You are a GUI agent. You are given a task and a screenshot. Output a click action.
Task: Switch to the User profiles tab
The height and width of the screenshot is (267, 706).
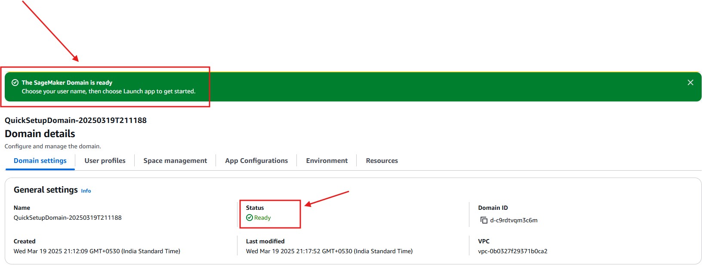point(105,161)
